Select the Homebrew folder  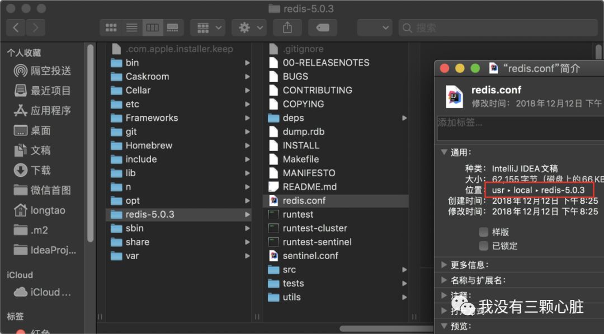[149, 145]
